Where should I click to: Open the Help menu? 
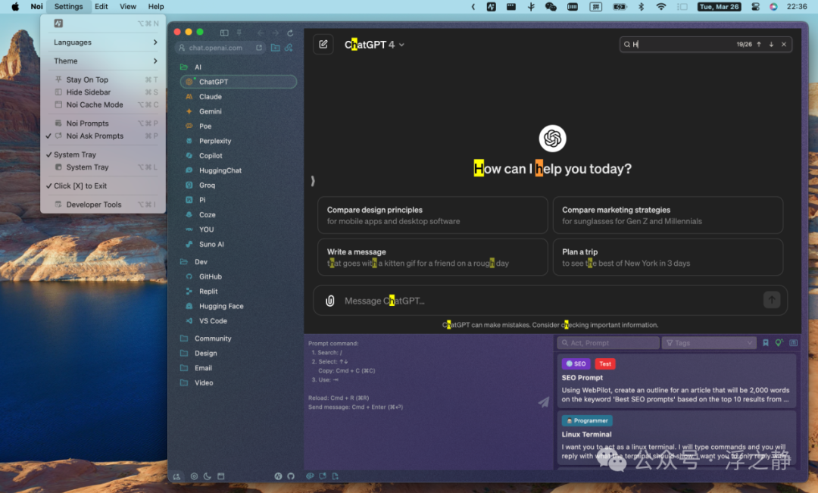pyautogui.click(x=156, y=6)
